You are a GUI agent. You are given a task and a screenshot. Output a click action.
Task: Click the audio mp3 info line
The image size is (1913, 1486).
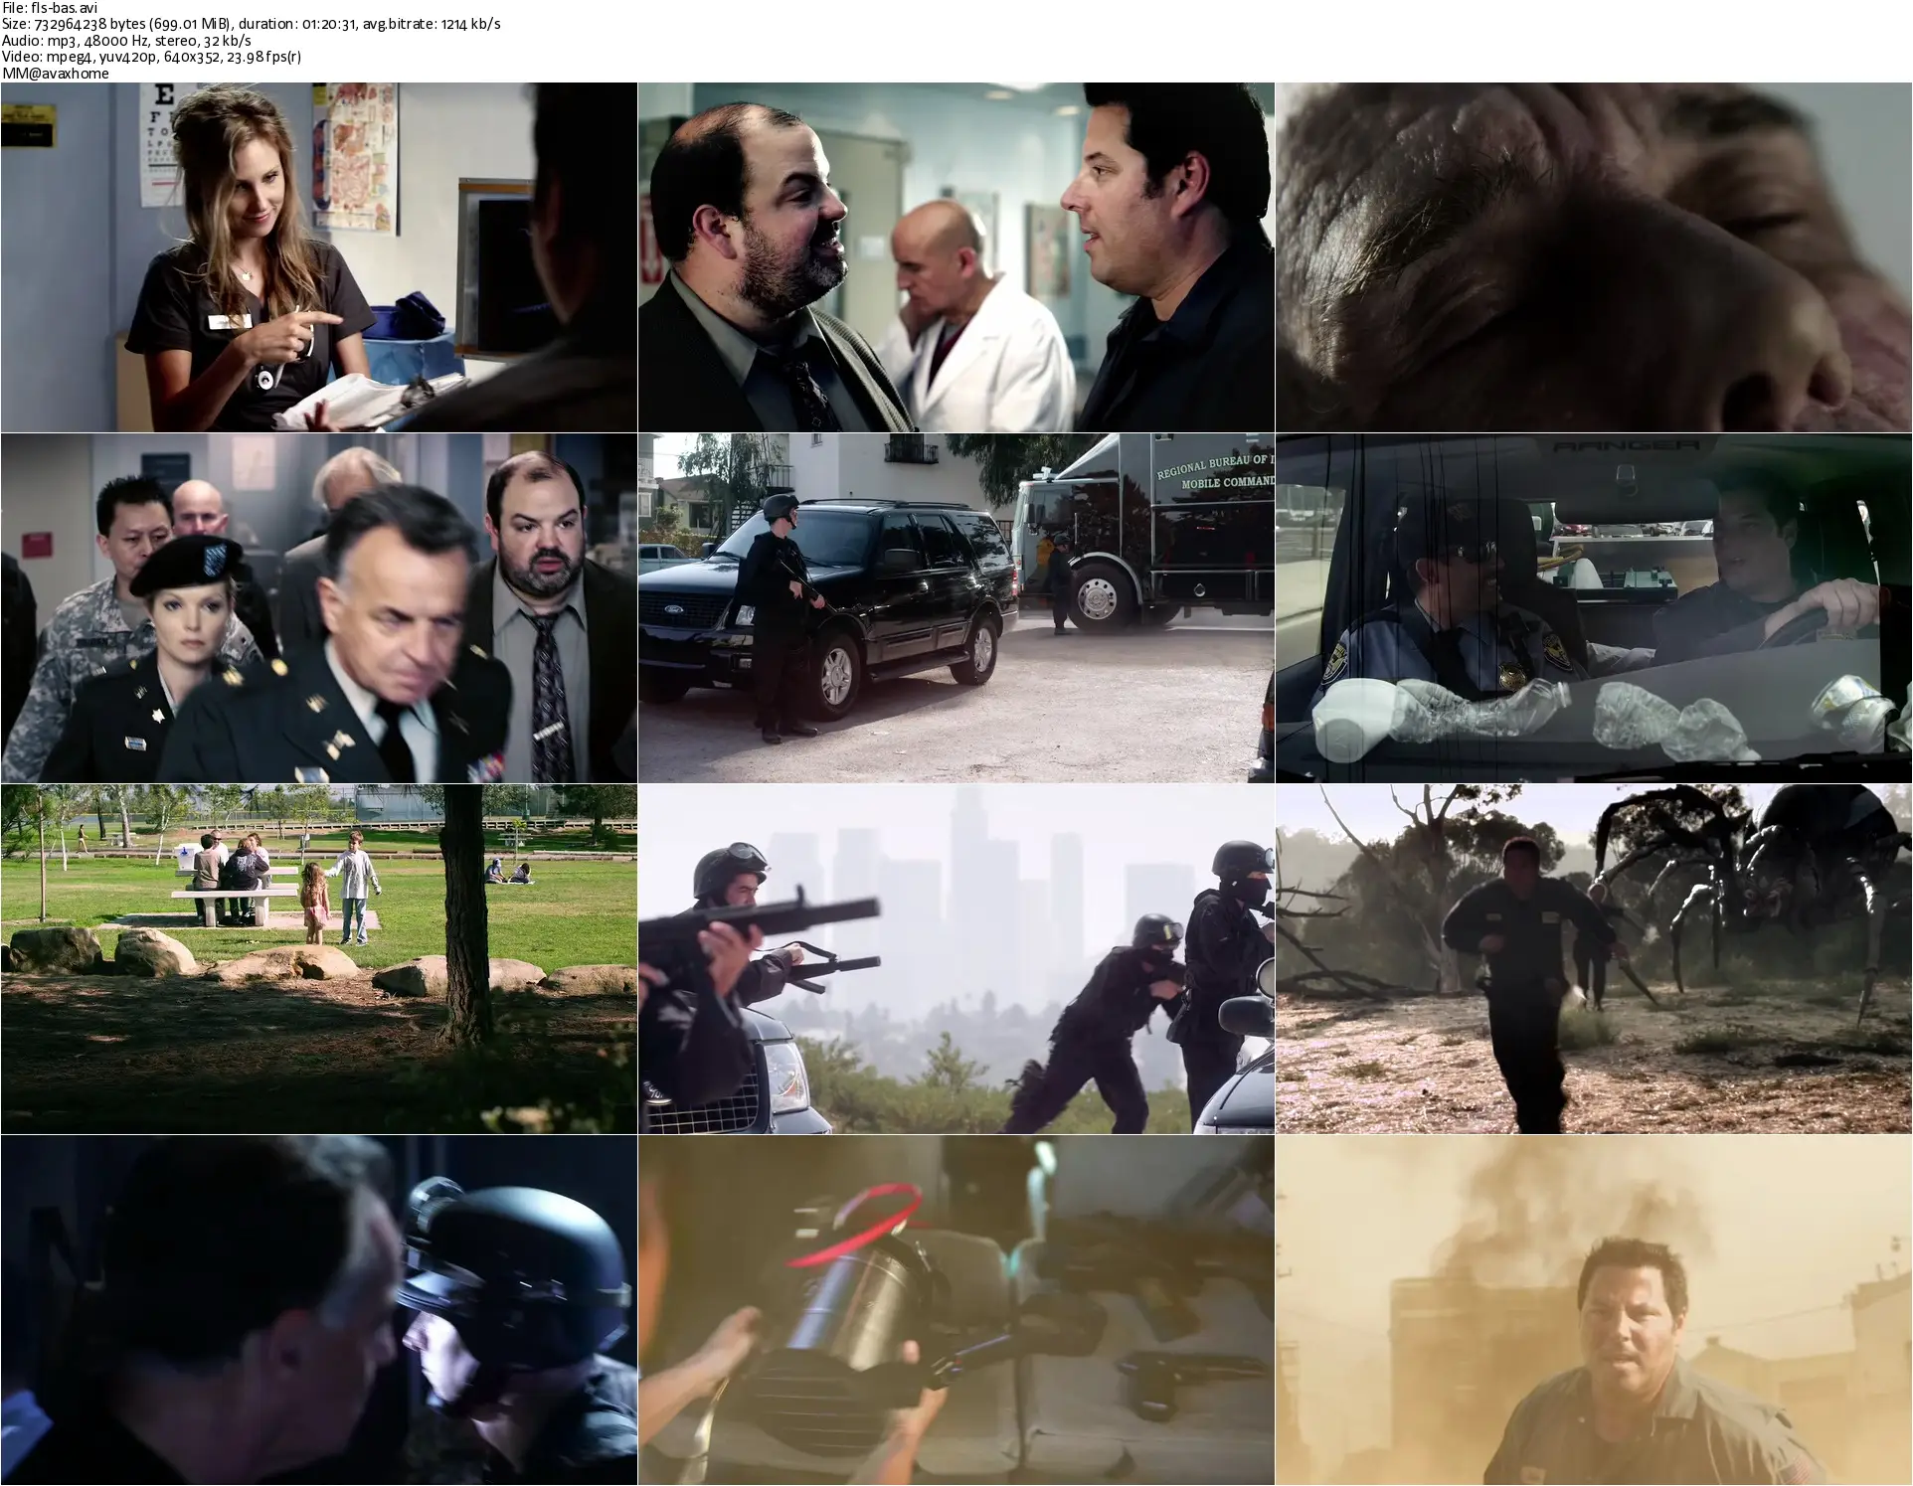coord(126,41)
